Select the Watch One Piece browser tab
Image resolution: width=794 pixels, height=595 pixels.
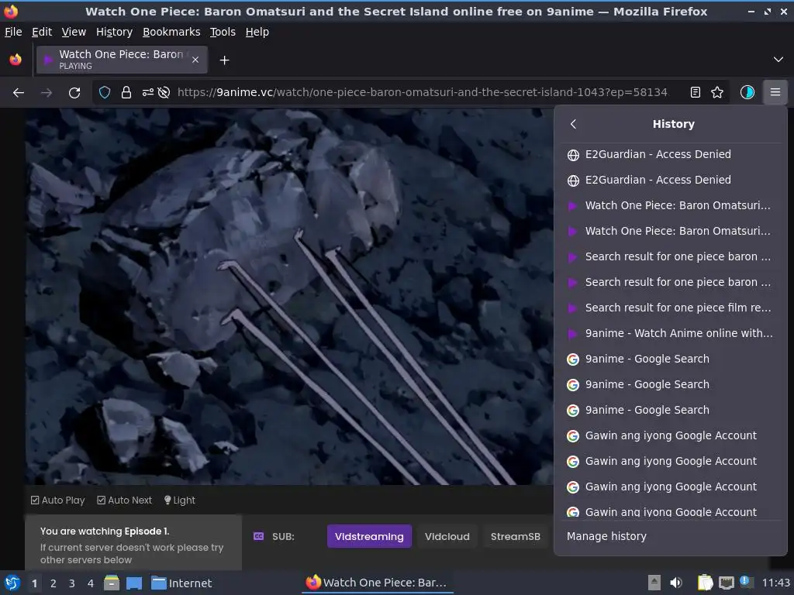(x=122, y=60)
